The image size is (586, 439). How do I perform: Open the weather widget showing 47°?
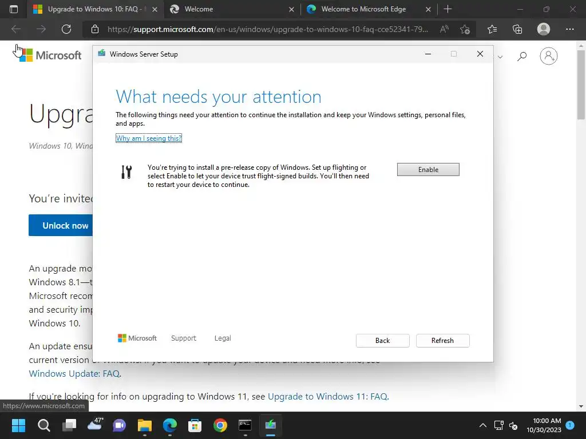point(94,425)
